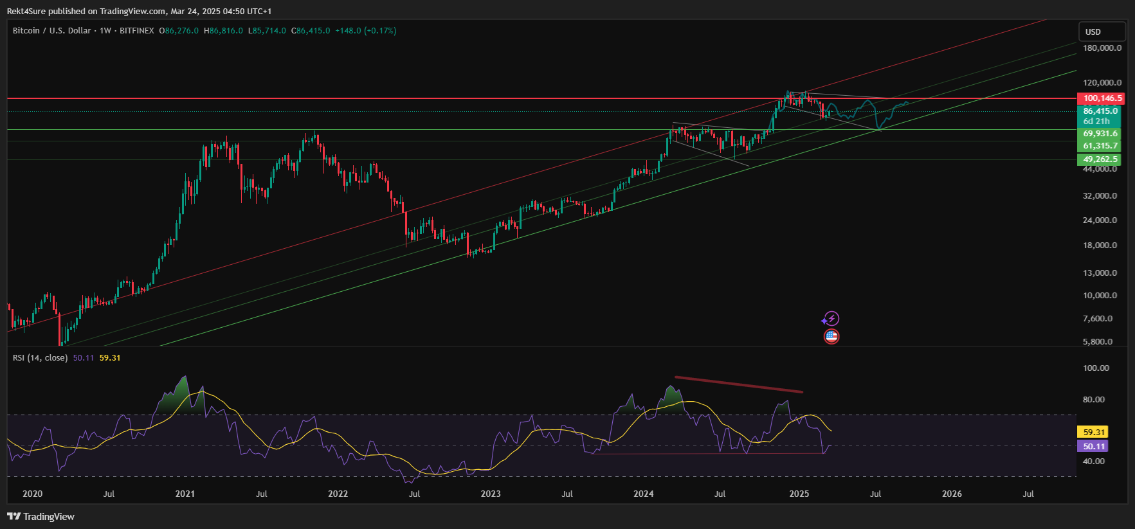Click the 100.00 RSI axis tick
This screenshot has width=1135, height=529.
1096,368
